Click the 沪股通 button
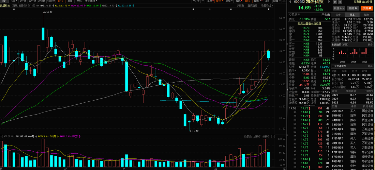This screenshot has width=375, height=170. point(240,5)
